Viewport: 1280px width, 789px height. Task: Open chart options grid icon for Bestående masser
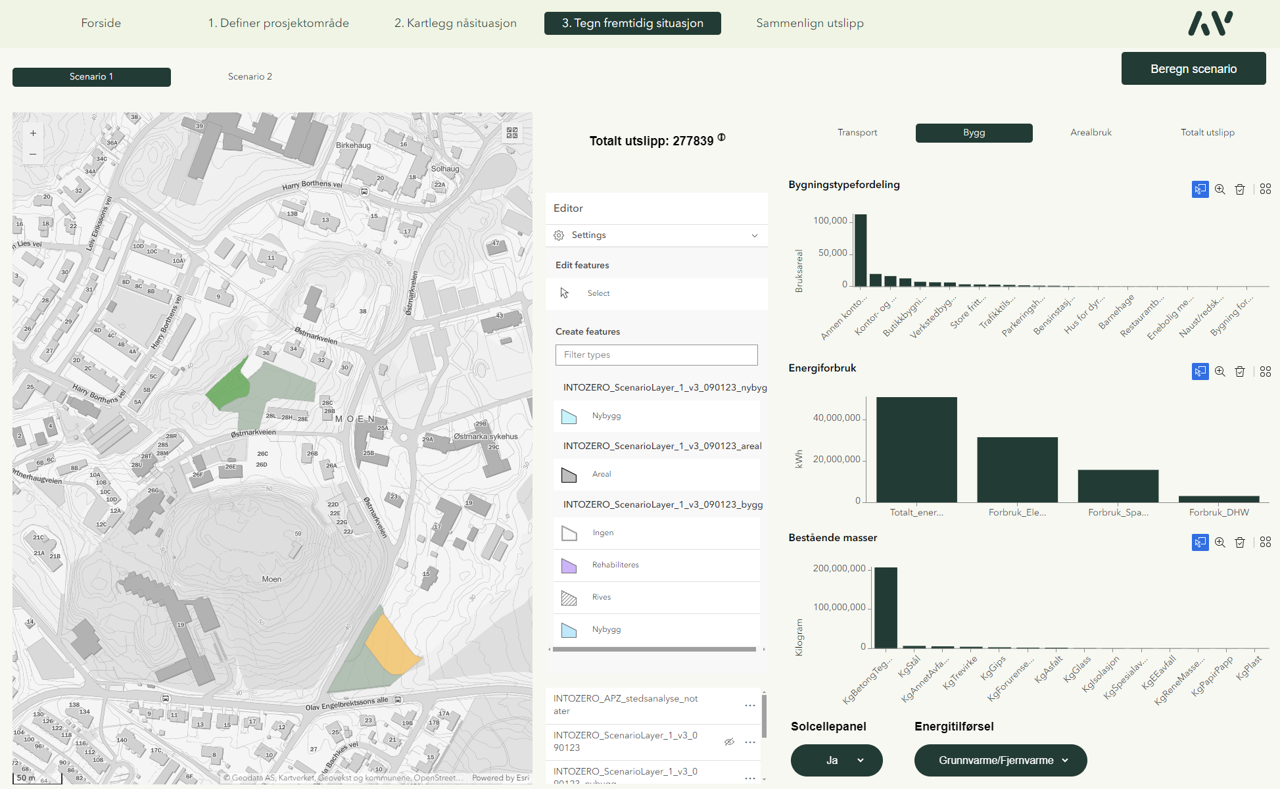1266,542
